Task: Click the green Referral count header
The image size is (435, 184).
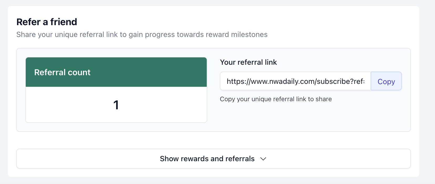Action: (x=116, y=72)
